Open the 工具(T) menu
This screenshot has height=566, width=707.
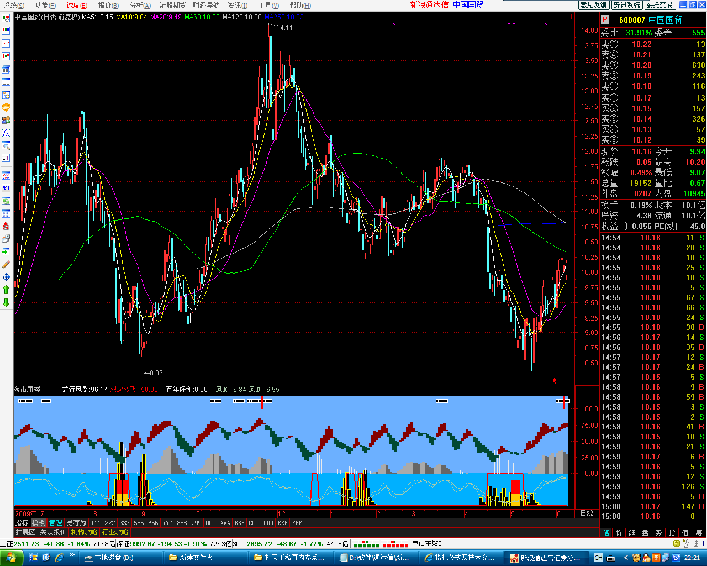[268, 6]
